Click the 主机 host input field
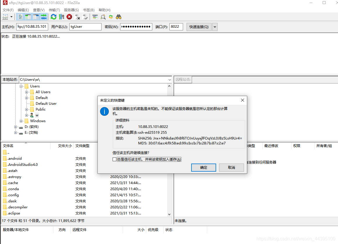This screenshot has height=244, width=338. [32, 27]
